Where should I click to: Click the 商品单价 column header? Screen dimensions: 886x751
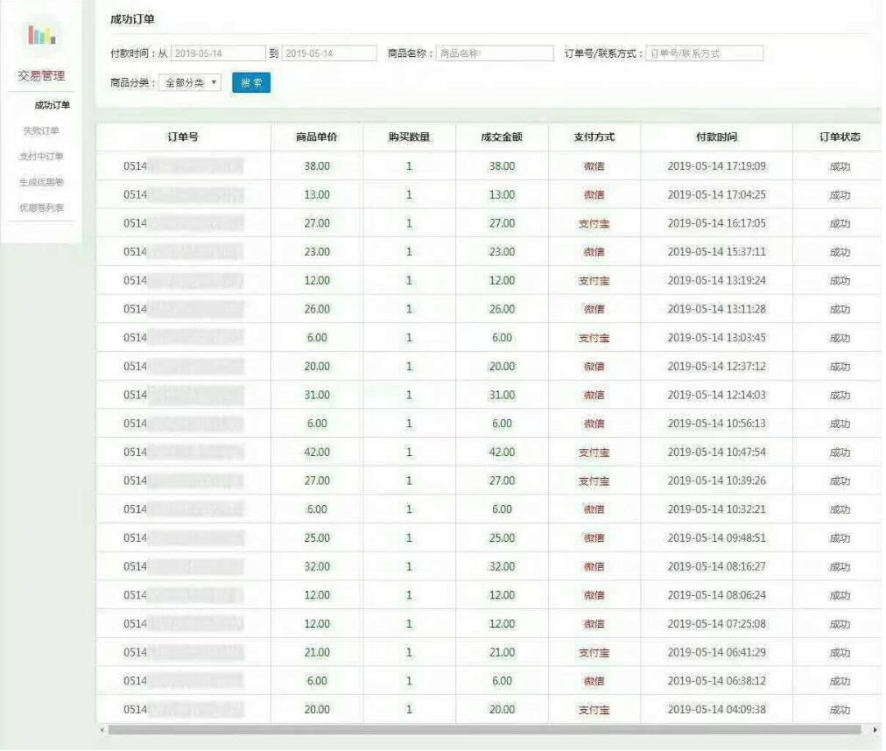click(316, 137)
